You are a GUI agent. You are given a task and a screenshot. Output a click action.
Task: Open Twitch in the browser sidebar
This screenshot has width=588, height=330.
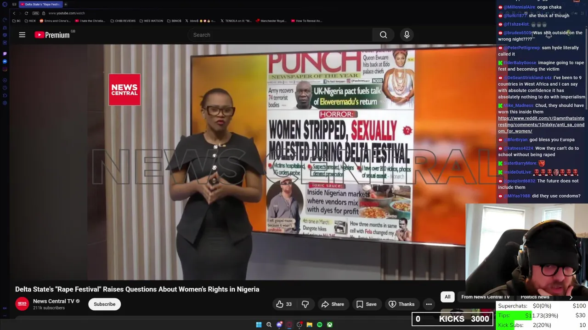point(5,53)
